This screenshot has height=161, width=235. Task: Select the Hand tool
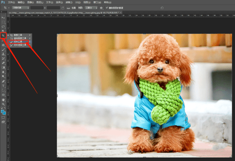(x=3, y=100)
